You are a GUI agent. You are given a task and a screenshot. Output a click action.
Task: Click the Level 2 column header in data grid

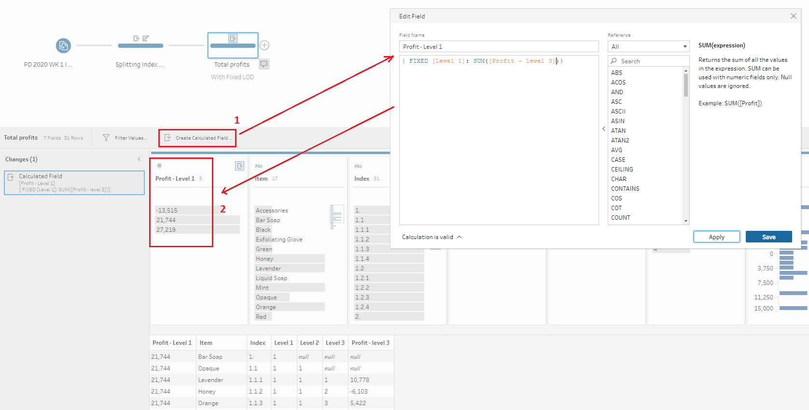(x=309, y=343)
